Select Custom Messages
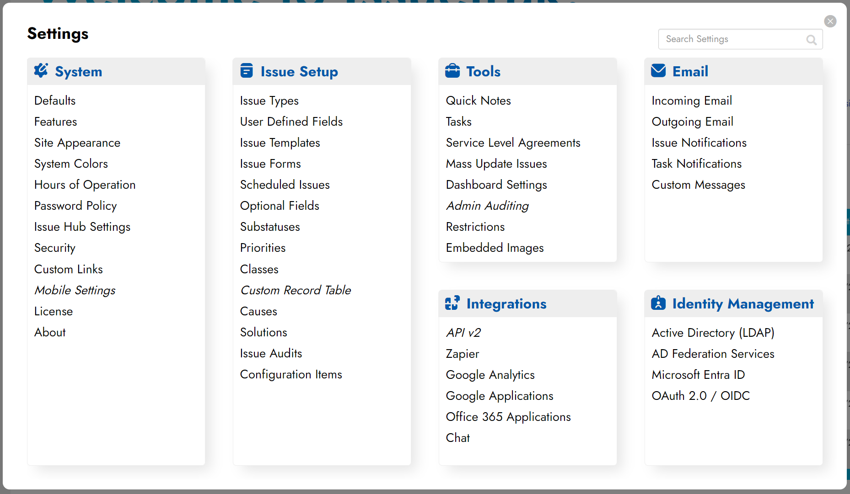850x494 pixels. pyautogui.click(x=698, y=185)
